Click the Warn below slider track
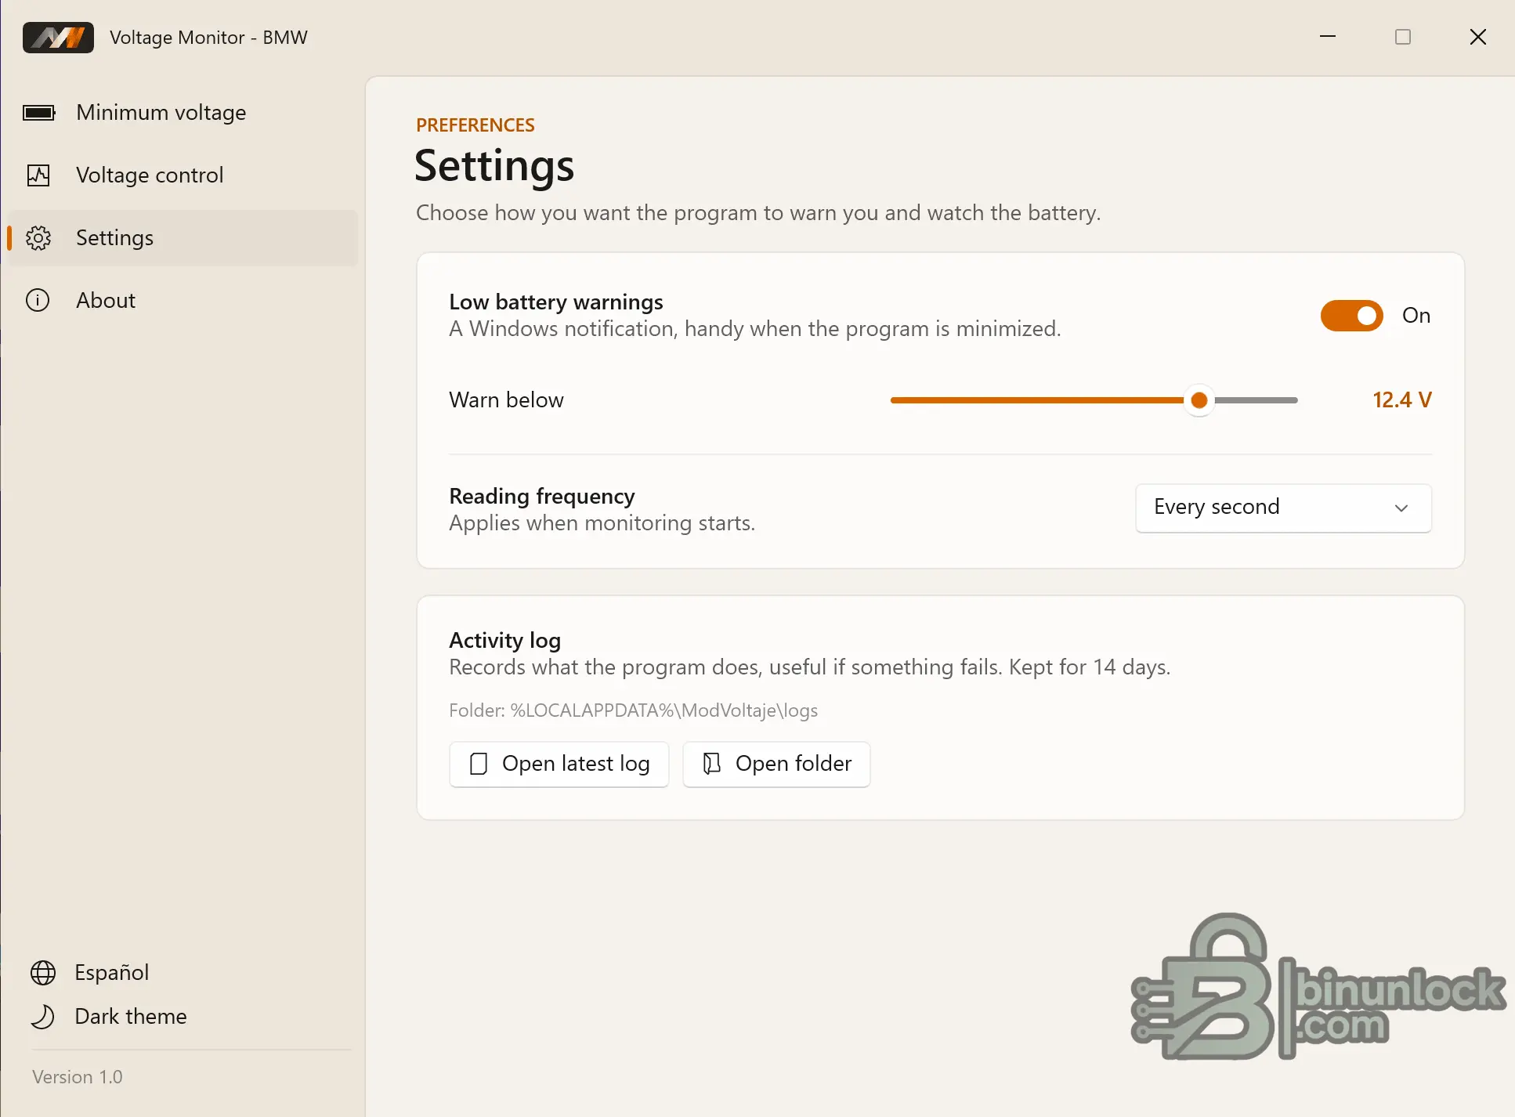Screen dimensions: 1515x1117 [1094, 400]
